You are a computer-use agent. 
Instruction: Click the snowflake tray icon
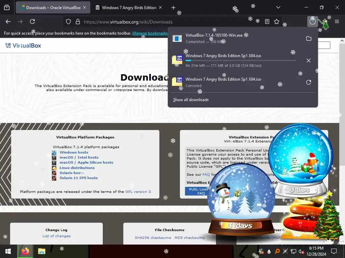coord(285,251)
